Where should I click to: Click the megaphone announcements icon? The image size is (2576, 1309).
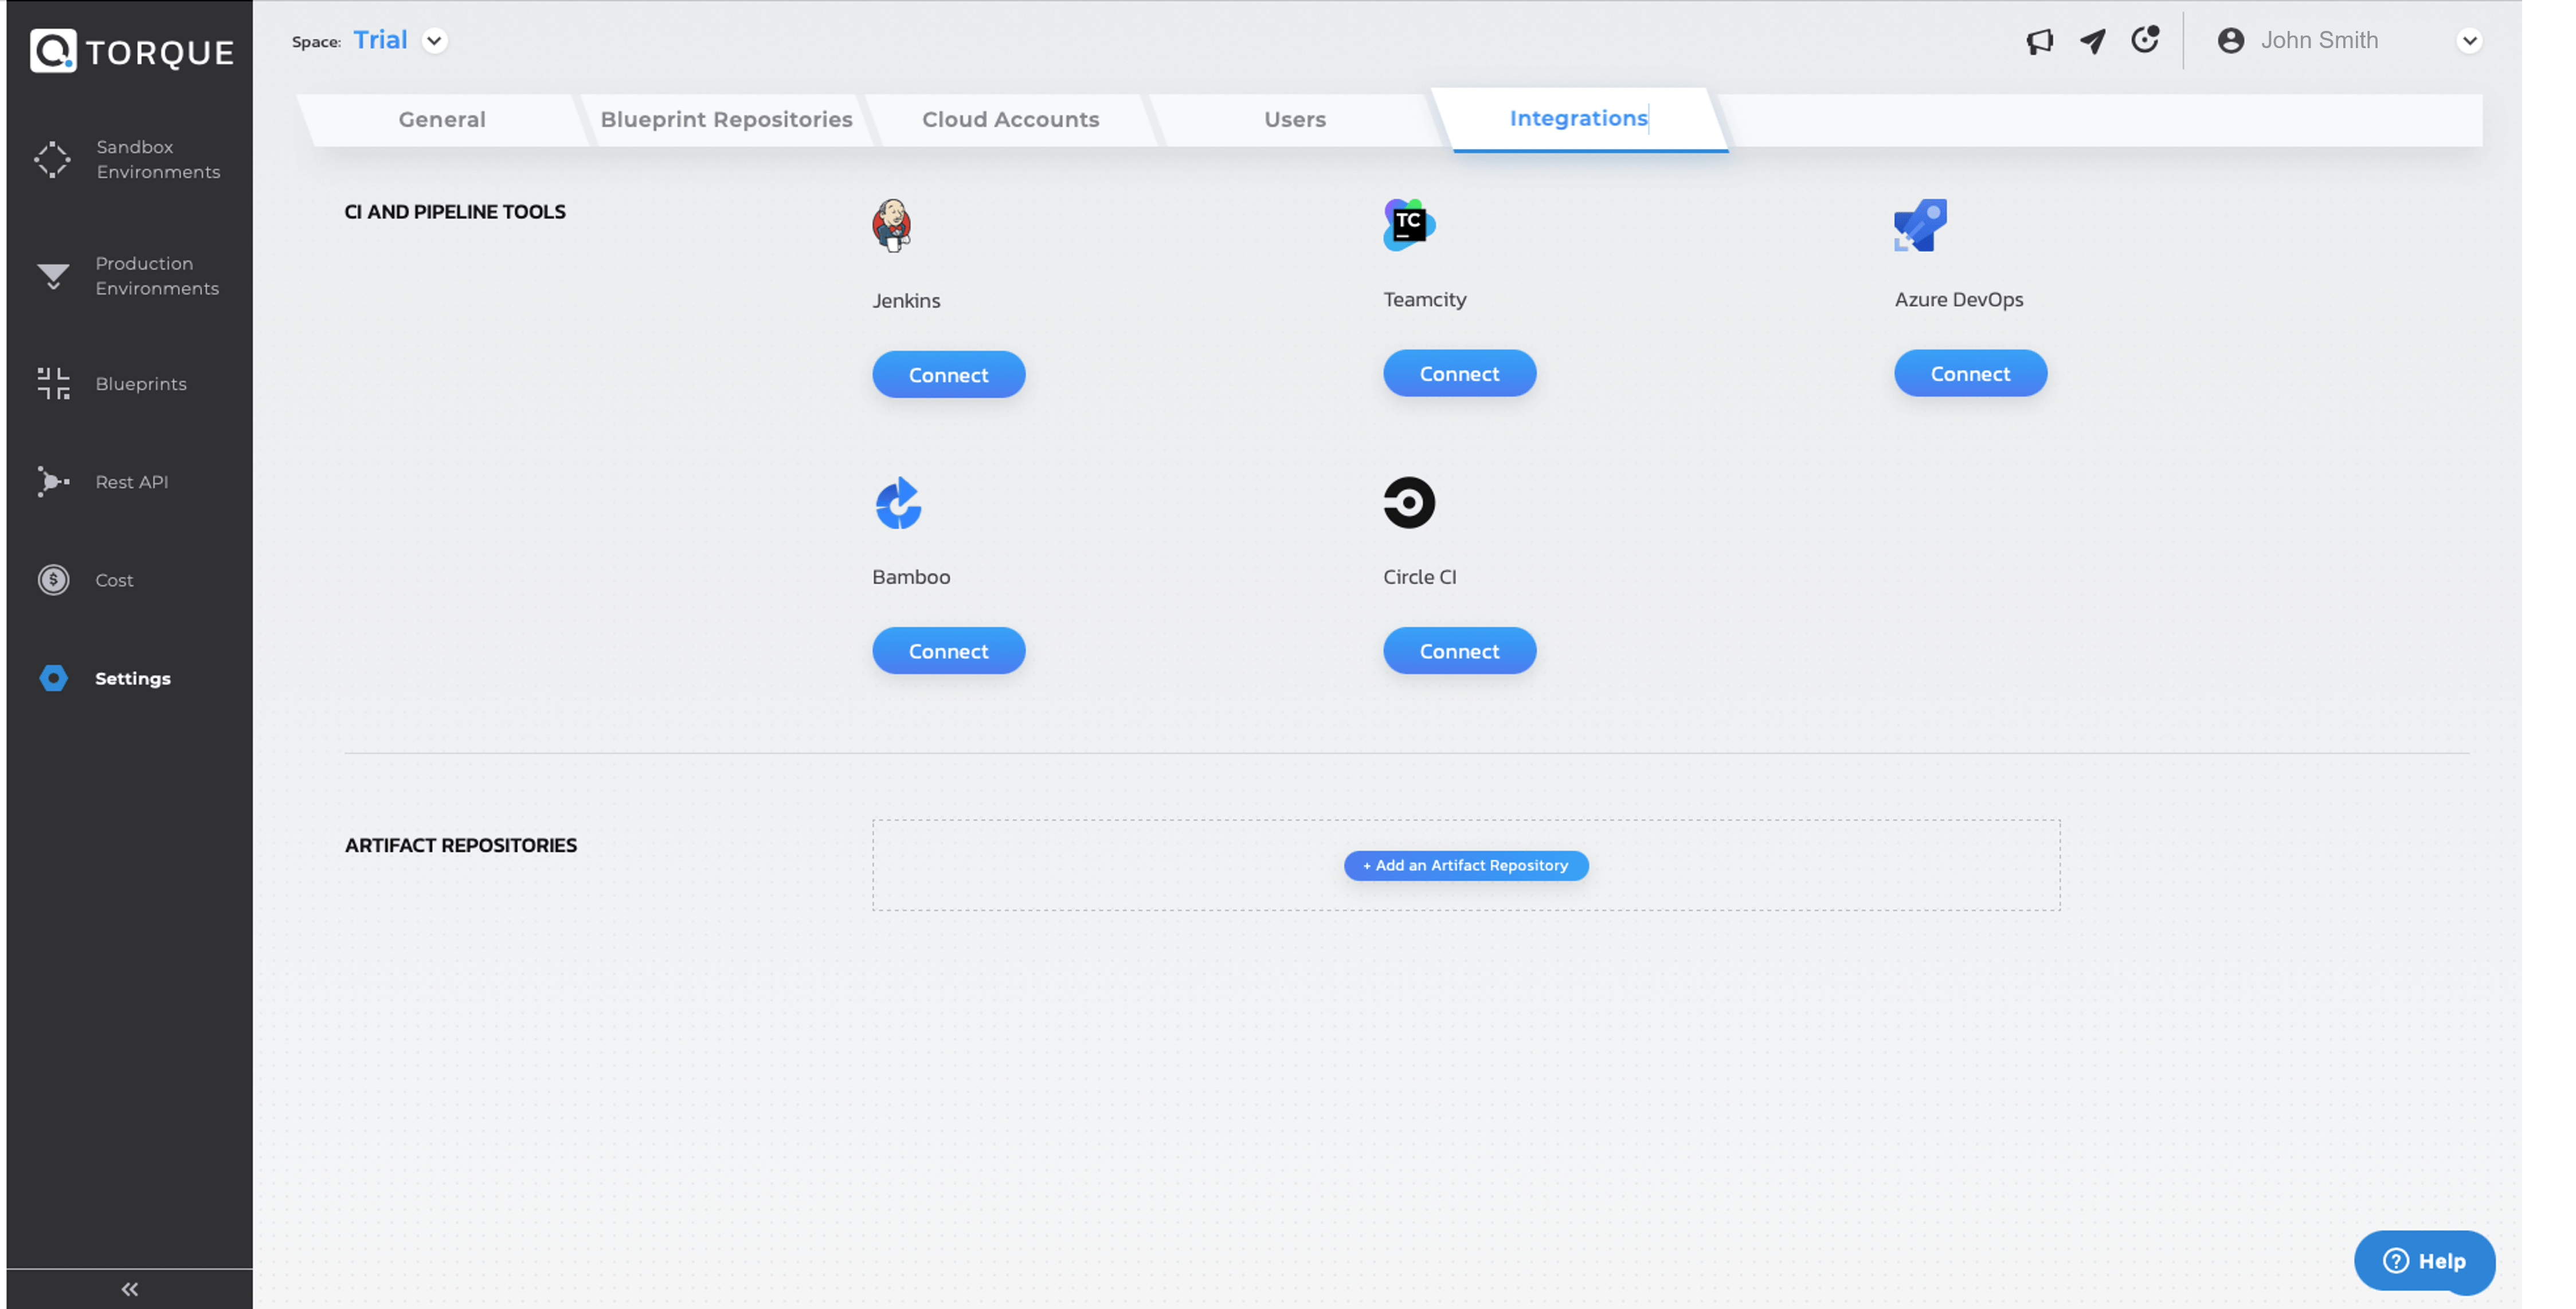pos(2039,41)
